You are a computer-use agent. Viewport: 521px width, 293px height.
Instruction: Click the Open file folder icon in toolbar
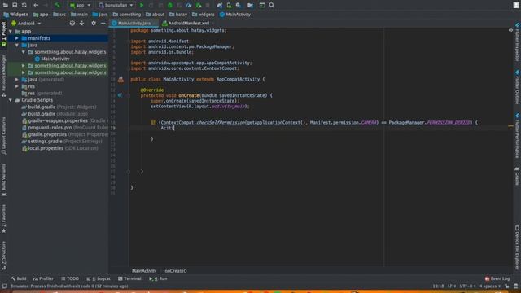pyautogui.click(x=5, y=5)
